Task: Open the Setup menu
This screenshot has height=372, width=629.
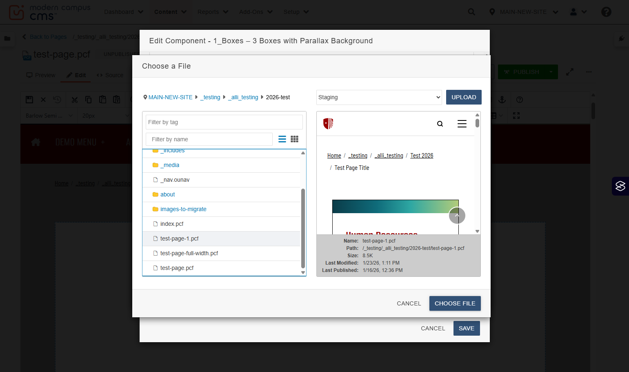Action: point(296,12)
